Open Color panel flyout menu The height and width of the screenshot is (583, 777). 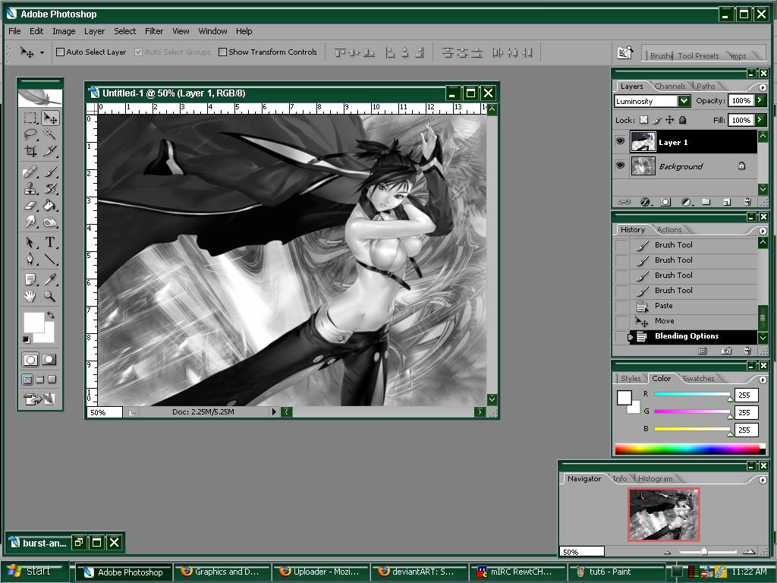[763, 380]
